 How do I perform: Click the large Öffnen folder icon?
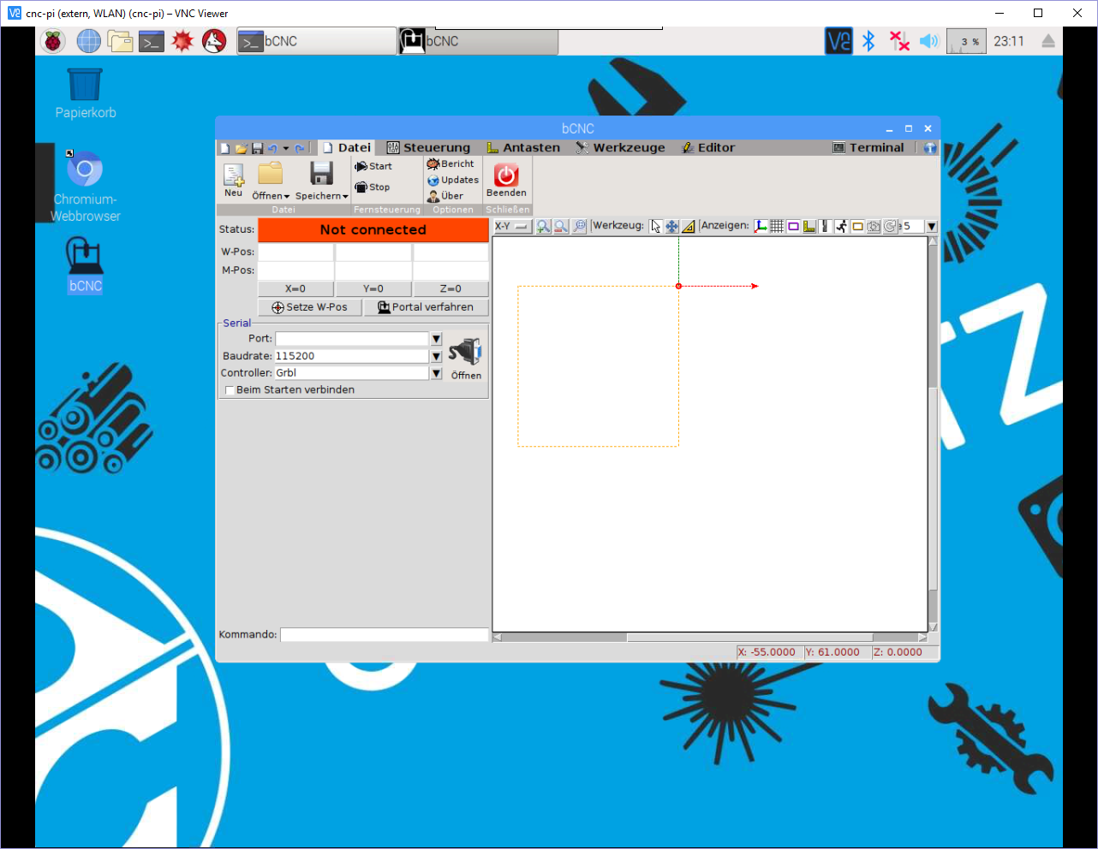[271, 174]
